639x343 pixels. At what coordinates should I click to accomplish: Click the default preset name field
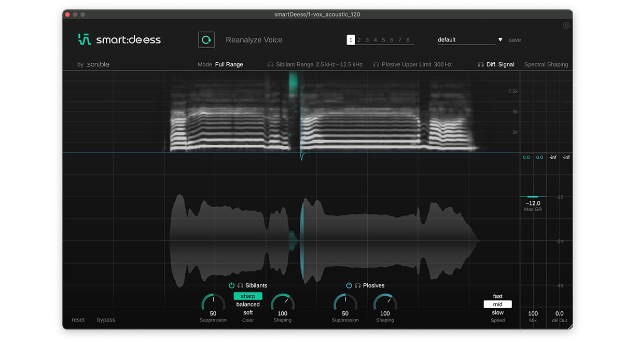click(467, 40)
